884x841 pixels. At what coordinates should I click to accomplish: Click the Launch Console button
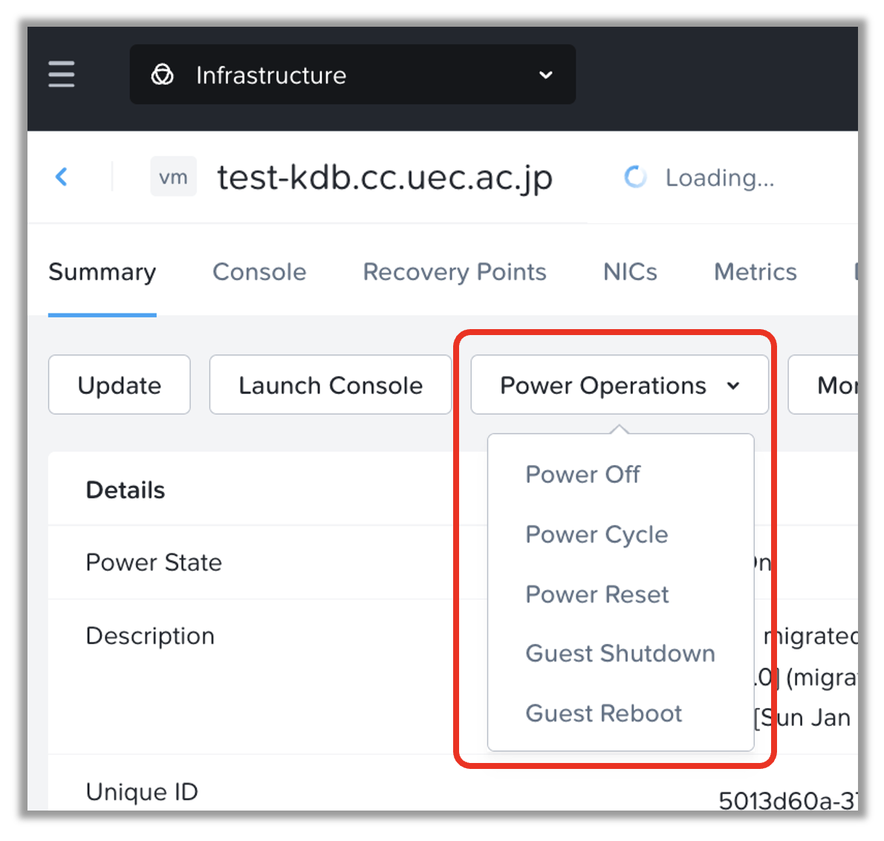pos(331,386)
